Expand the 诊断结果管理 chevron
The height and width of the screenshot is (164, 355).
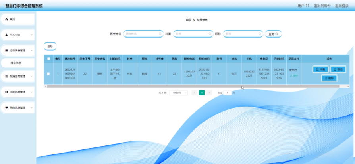(31, 92)
